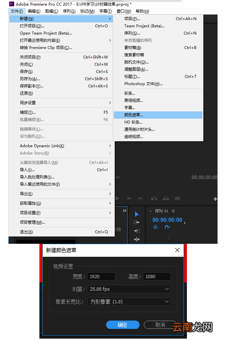Choose 透明视频 in the New submenu
This screenshot has height=339, width=228.
coord(158,137)
